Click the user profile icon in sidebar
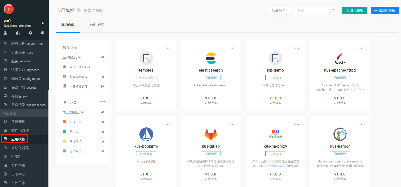 coord(5,33)
